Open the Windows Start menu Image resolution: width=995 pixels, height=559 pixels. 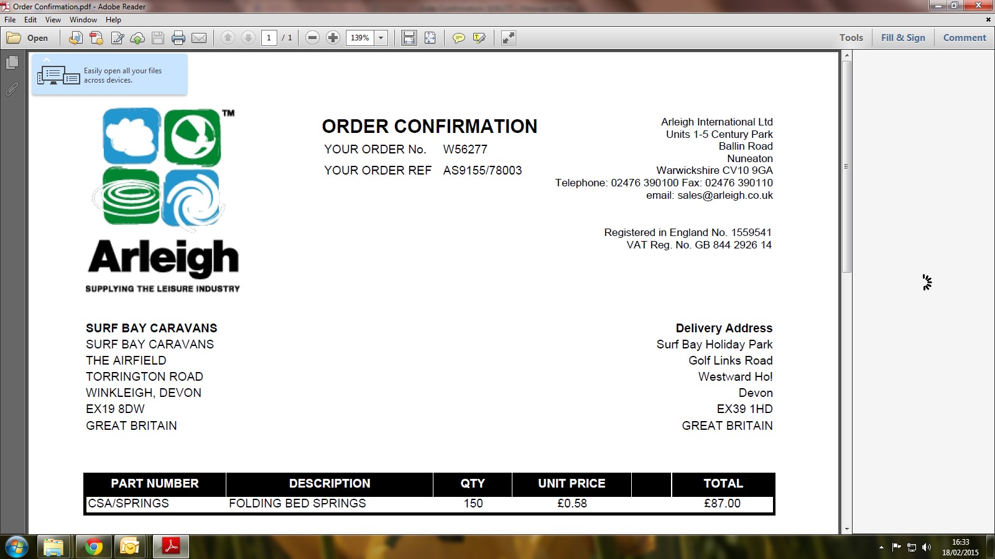[16, 547]
